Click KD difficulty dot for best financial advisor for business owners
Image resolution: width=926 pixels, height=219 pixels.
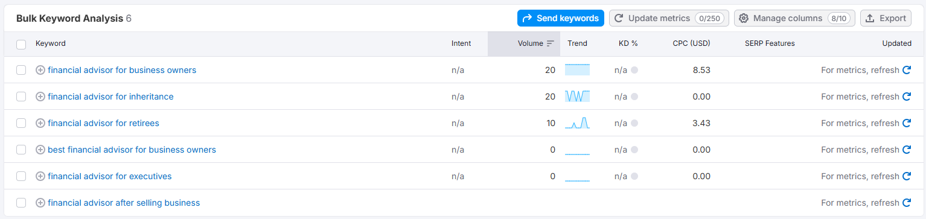pos(634,150)
